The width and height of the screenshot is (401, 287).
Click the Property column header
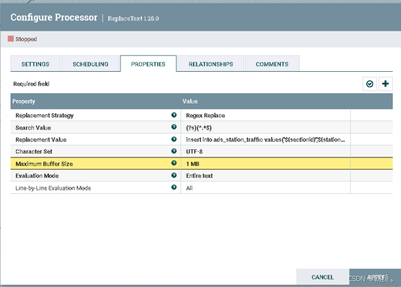click(x=24, y=101)
